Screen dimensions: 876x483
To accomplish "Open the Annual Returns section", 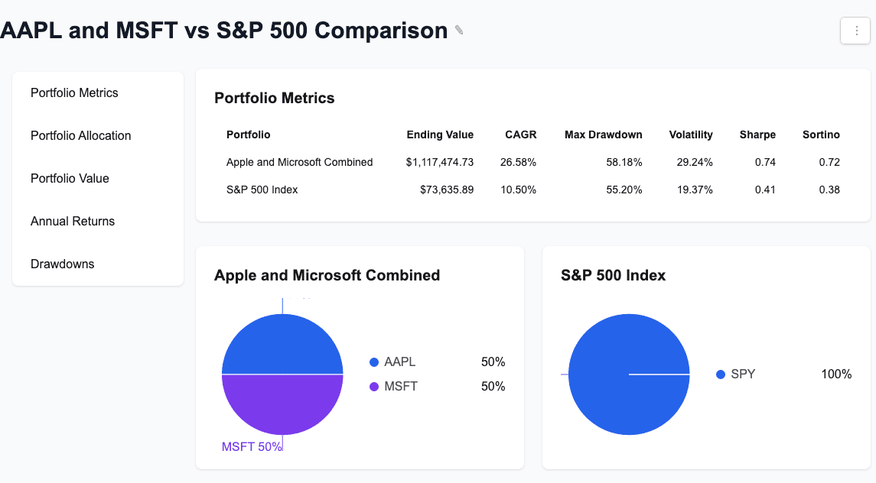I will click(x=72, y=221).
